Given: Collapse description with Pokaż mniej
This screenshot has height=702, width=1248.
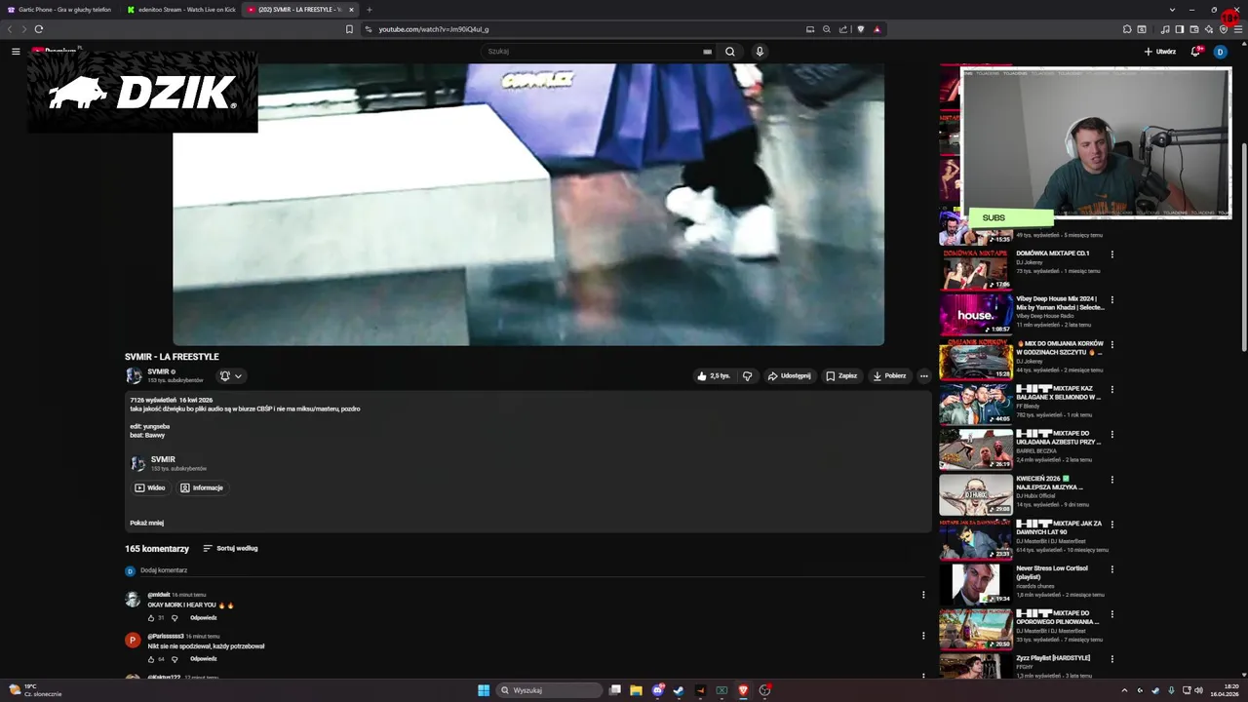Looking at the screenshot, I should (x=146, y=523).
